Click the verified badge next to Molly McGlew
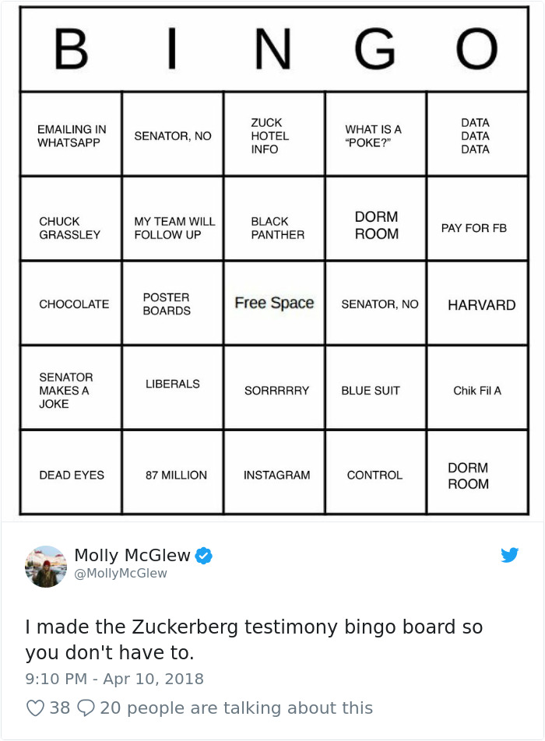545x741 pixels. [x=203, y=555]
